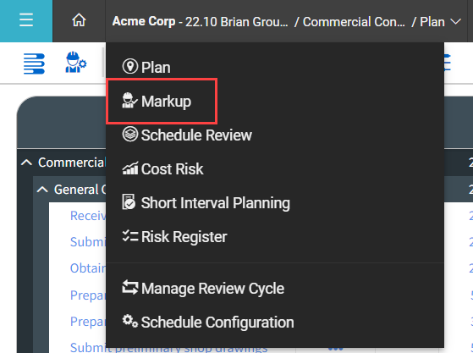The height and width of the screenshot is (353, 473).
Task: Open the stacked lines schedule icon
Action: click(34, 63)
